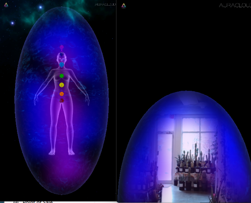Click the feet of the body figure
Screen dimensions: 251x203
coord(61,153)
